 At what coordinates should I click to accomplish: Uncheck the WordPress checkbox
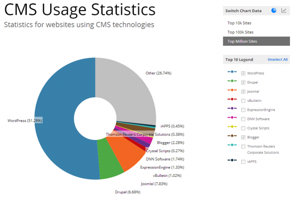click(243, 73)
